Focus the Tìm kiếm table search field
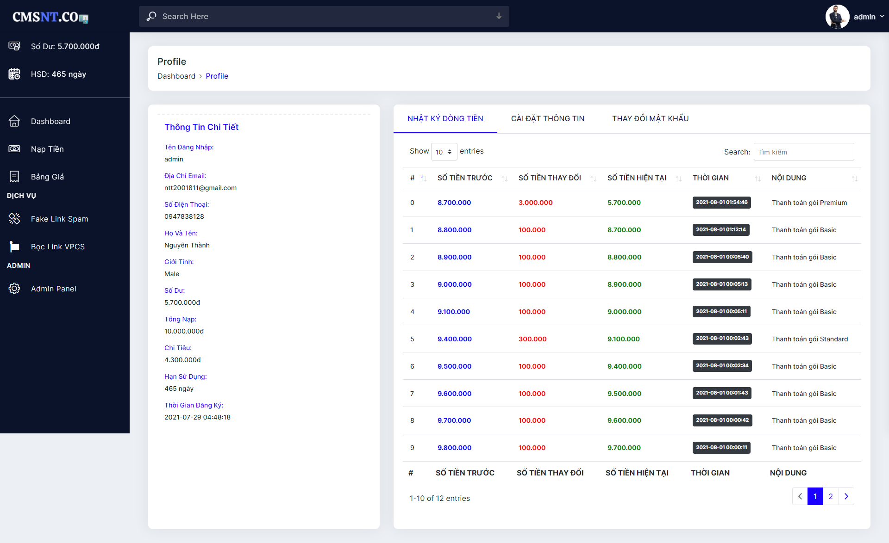The width and height of the screenshot is (889, 543). point(803,152)
